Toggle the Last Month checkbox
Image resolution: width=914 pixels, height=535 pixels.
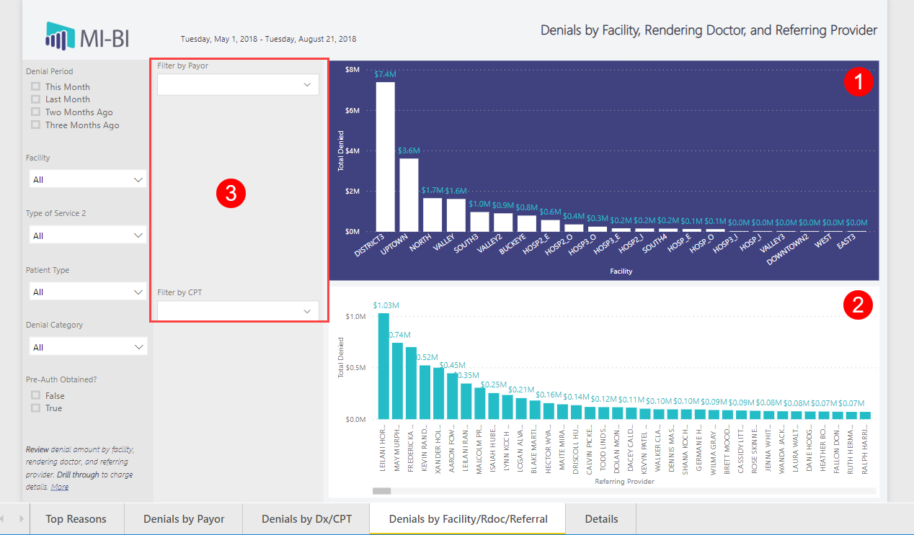(x=35, y=99)
